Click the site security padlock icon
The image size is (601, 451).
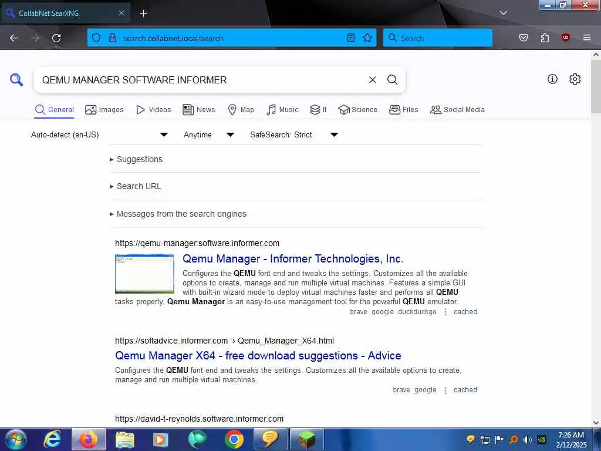pyautogui.click(x=112, y=38)
